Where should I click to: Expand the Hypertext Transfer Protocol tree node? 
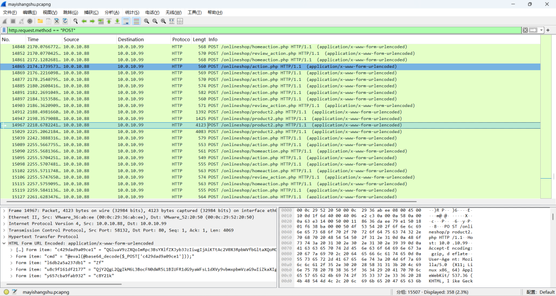[4, 237]
